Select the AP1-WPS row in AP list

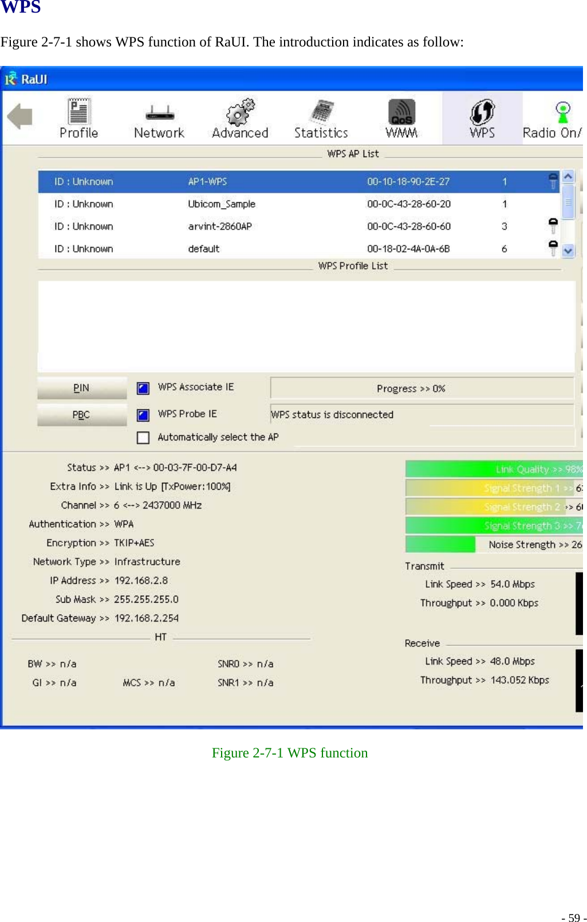(298, 181)
